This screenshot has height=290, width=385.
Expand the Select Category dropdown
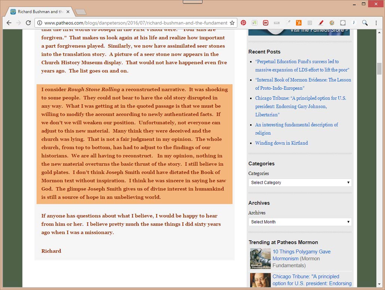[x=300, y=183]
